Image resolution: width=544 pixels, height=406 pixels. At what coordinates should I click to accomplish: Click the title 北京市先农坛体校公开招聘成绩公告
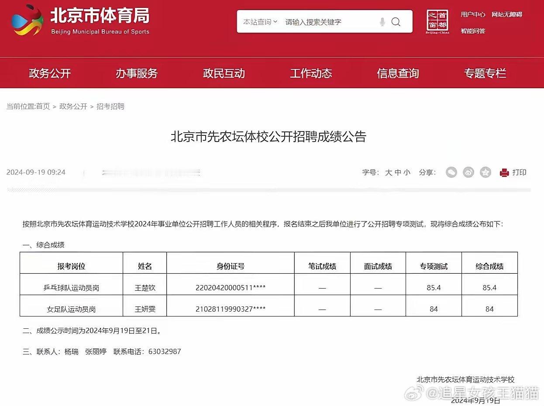pyautogui.click(x=268, y=137)
